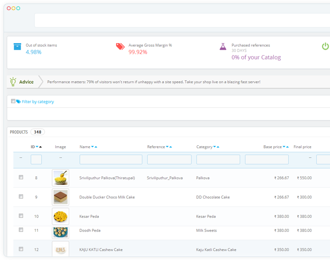Click the Kesar Peda thumbnail
Image resolution: width=330 pixels, height=260 pixels.
tap(60, 216)
